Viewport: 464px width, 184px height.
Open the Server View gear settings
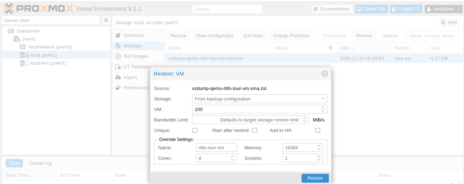pyautogui.click(x=106, y=20)
